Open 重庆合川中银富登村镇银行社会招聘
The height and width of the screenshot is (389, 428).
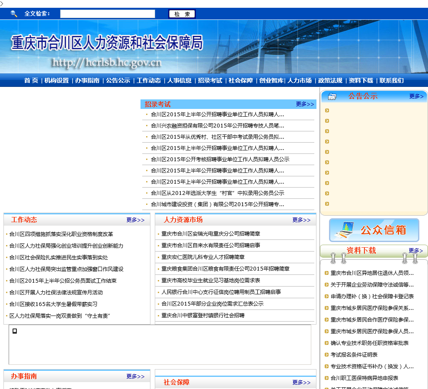click(x=203, y=315)
